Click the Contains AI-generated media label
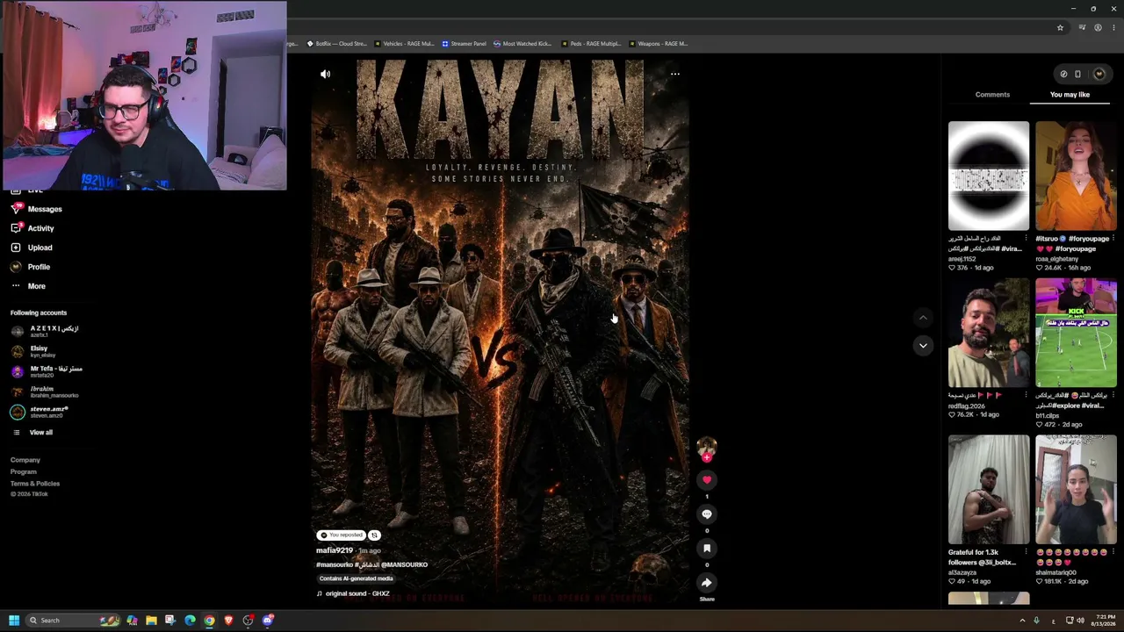 pyautogui.click(x=357, y=579)
